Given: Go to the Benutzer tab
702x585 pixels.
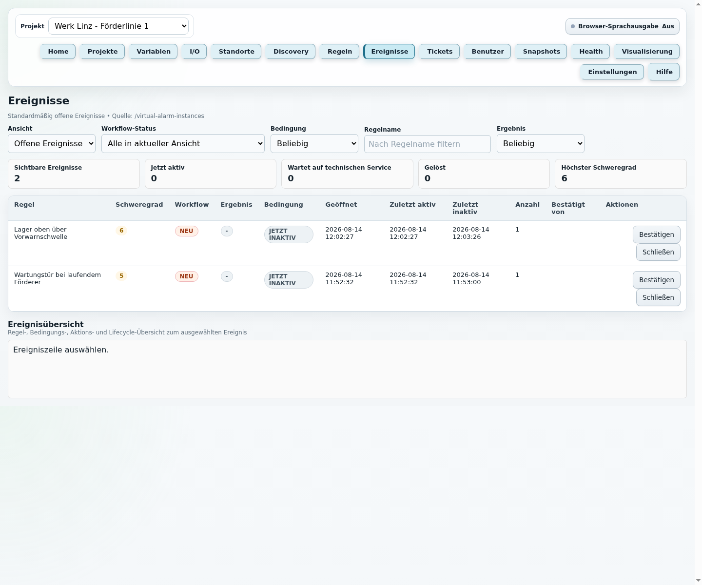Looking at the screenshot, I should 487,52.
